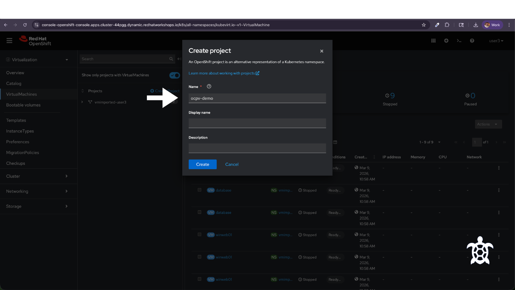Click the browser address bar URL
Screen dimensions: 515x290
[x=156, y=25]
